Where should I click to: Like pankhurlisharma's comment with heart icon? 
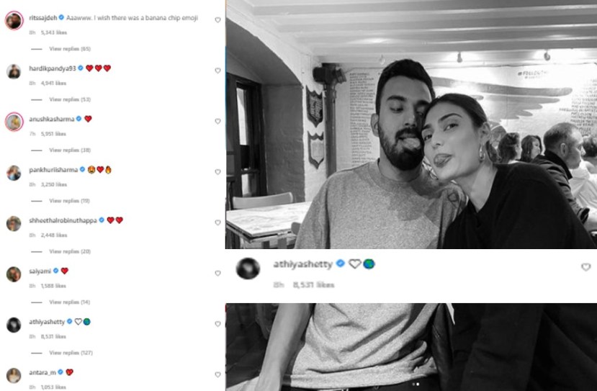[x=217, y=171]
